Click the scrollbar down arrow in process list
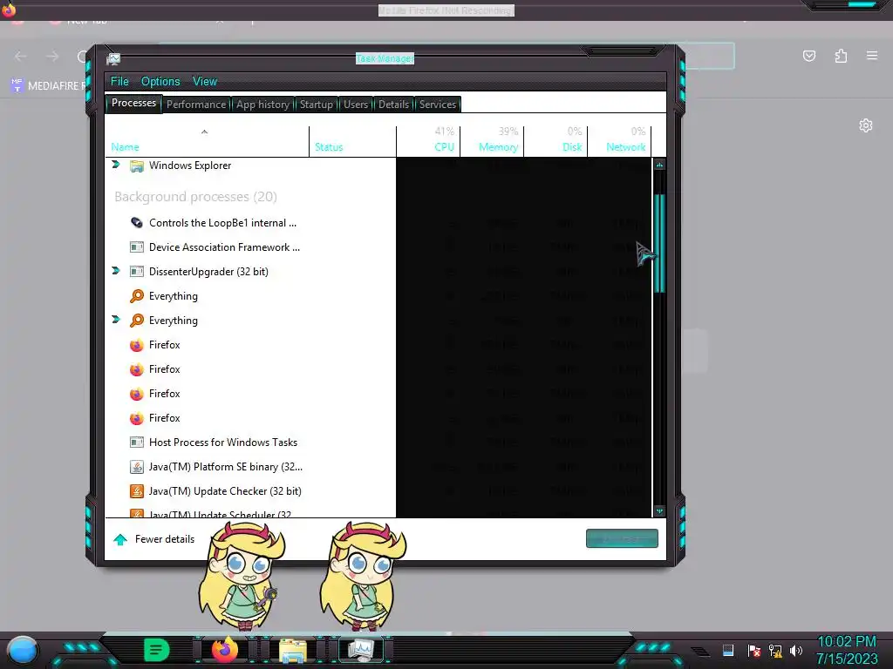 659,510
